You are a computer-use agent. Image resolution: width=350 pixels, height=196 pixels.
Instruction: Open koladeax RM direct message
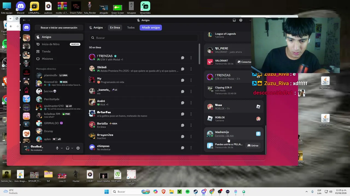coord(59,115)
